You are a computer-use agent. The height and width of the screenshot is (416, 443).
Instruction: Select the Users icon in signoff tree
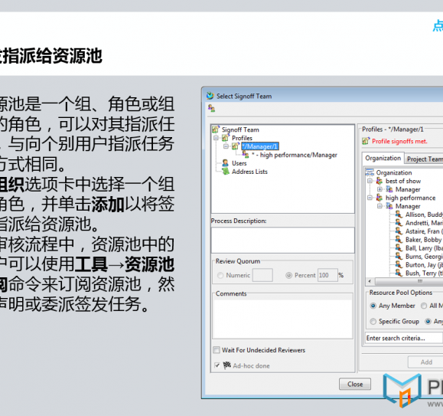[x=225, y=163]
